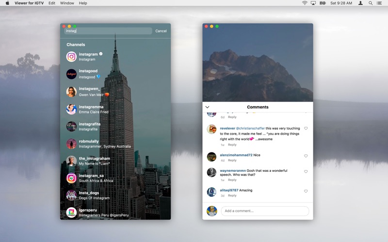Open the Apple menu

(7, 3)
